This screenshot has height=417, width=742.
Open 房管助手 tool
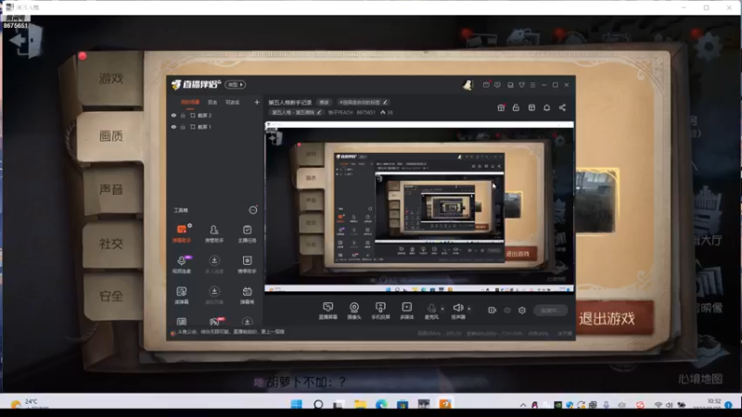coord(214,234)
